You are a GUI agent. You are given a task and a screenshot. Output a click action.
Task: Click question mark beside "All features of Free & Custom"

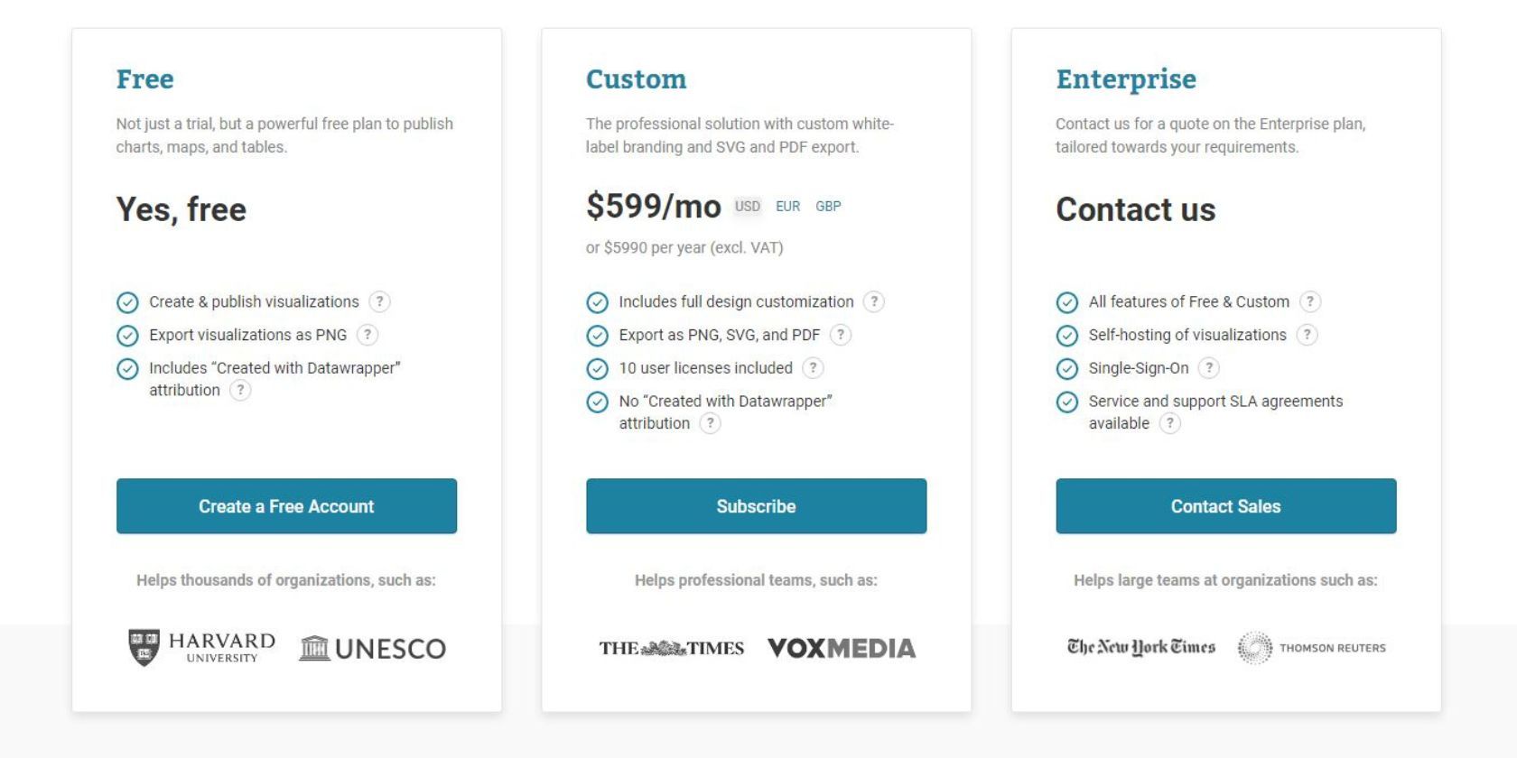pyautogui.click(x=1310, y=301)
